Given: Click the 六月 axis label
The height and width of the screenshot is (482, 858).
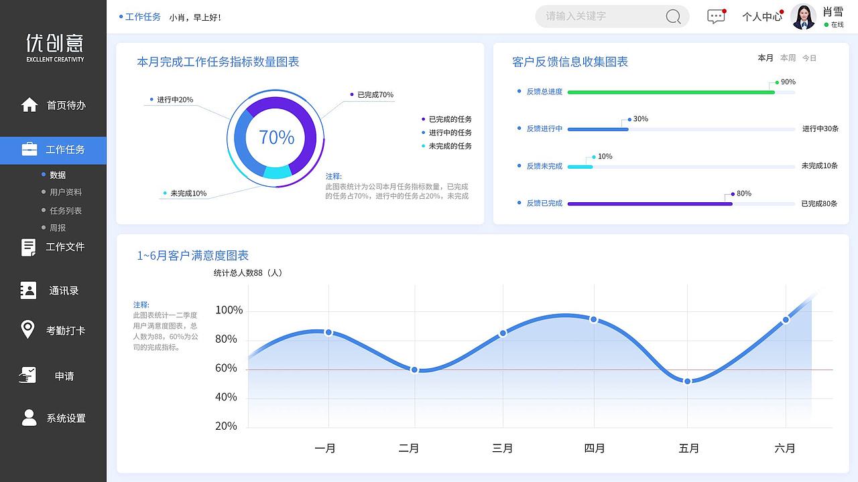Looking at the screenshot, I should [785, 448].
